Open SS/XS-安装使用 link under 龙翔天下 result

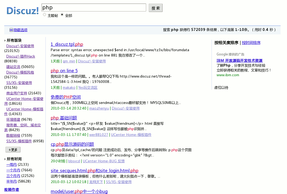[x=119, y=182]
